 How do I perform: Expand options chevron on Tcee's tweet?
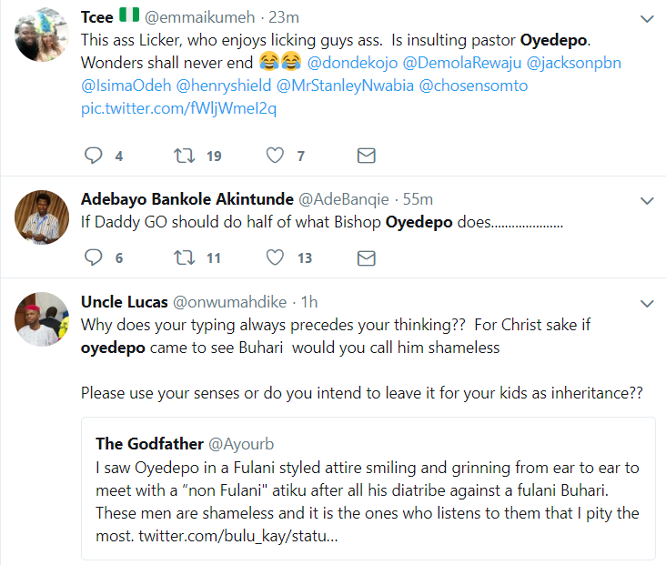pos(647,19)
